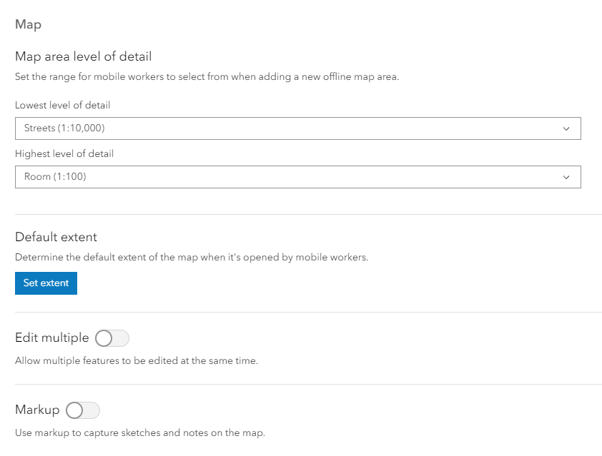Viewport: 602px width, 456px height.
Task: Click the Set extent button
Action: tap(46, 283)
